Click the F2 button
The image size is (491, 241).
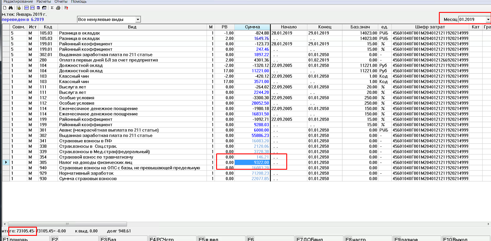point(75,239)
